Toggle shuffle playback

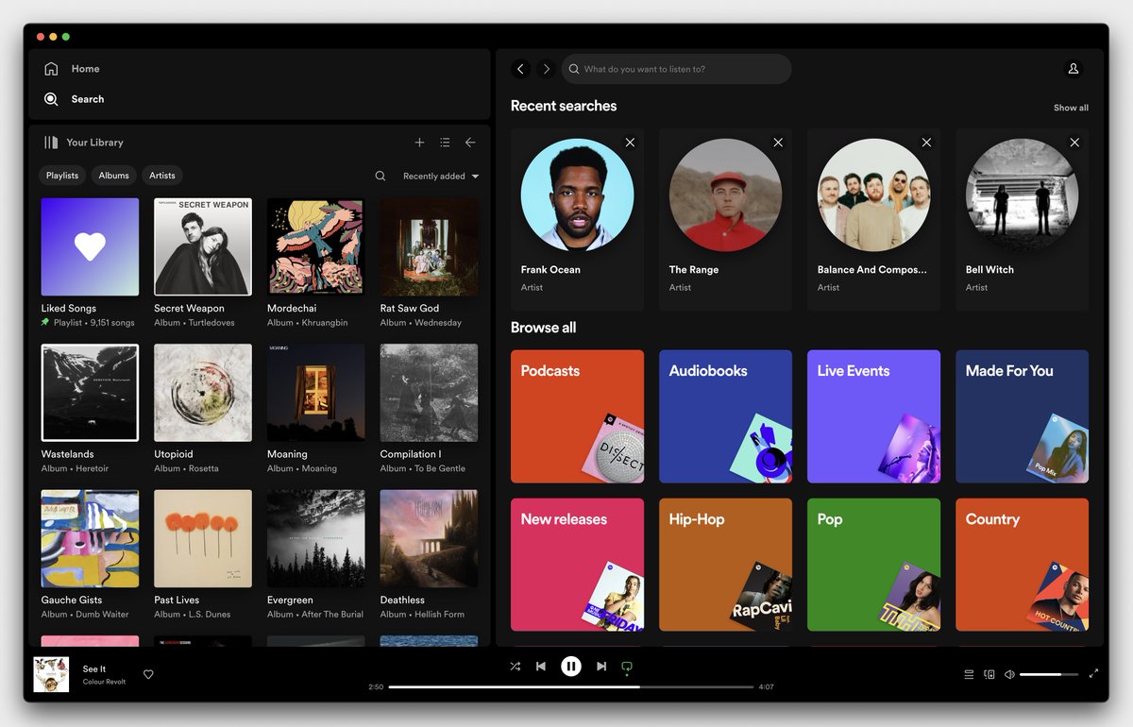coord(516,667)
